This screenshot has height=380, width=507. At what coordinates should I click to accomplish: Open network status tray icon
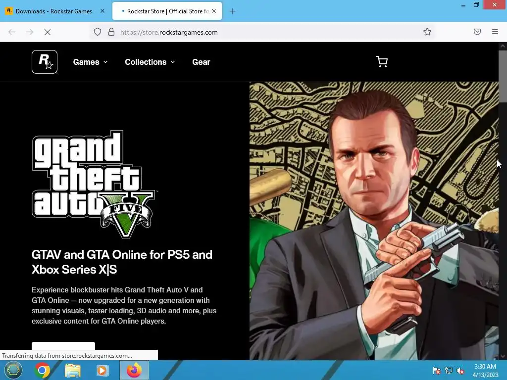[449, 371]
